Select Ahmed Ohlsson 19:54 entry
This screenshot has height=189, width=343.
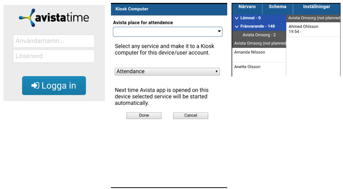pos(313,29)
